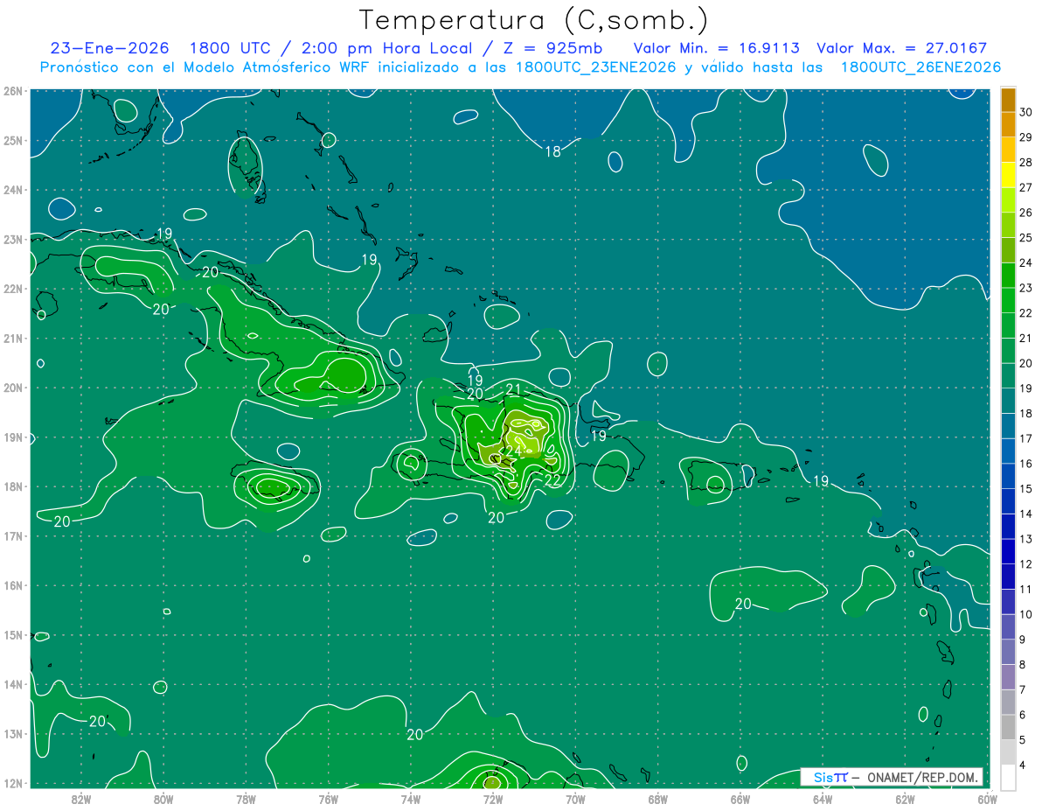Click the "ONAMET/REP.DOM." credit label
Image resolution: width=1049 pixels, height=811 pixels.
(x=924, y=777)
